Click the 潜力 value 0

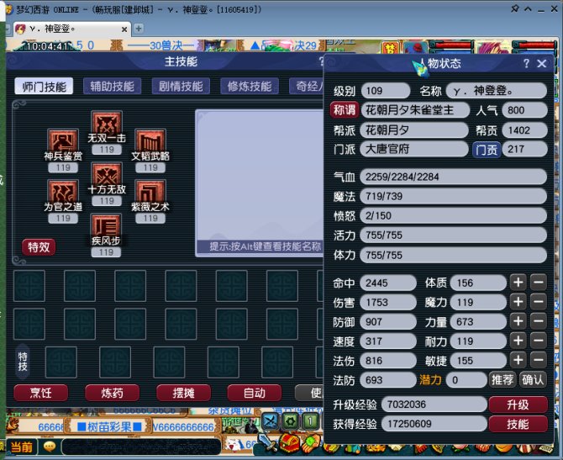[466, 380]
